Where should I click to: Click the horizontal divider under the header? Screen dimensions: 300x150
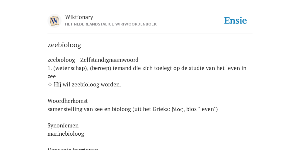tap(150, 33)
